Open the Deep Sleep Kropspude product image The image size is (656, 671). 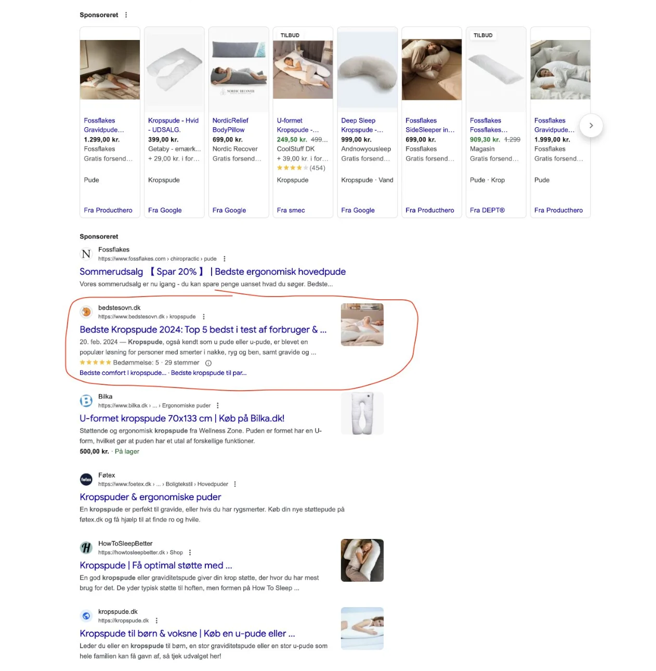click(368, 70)
